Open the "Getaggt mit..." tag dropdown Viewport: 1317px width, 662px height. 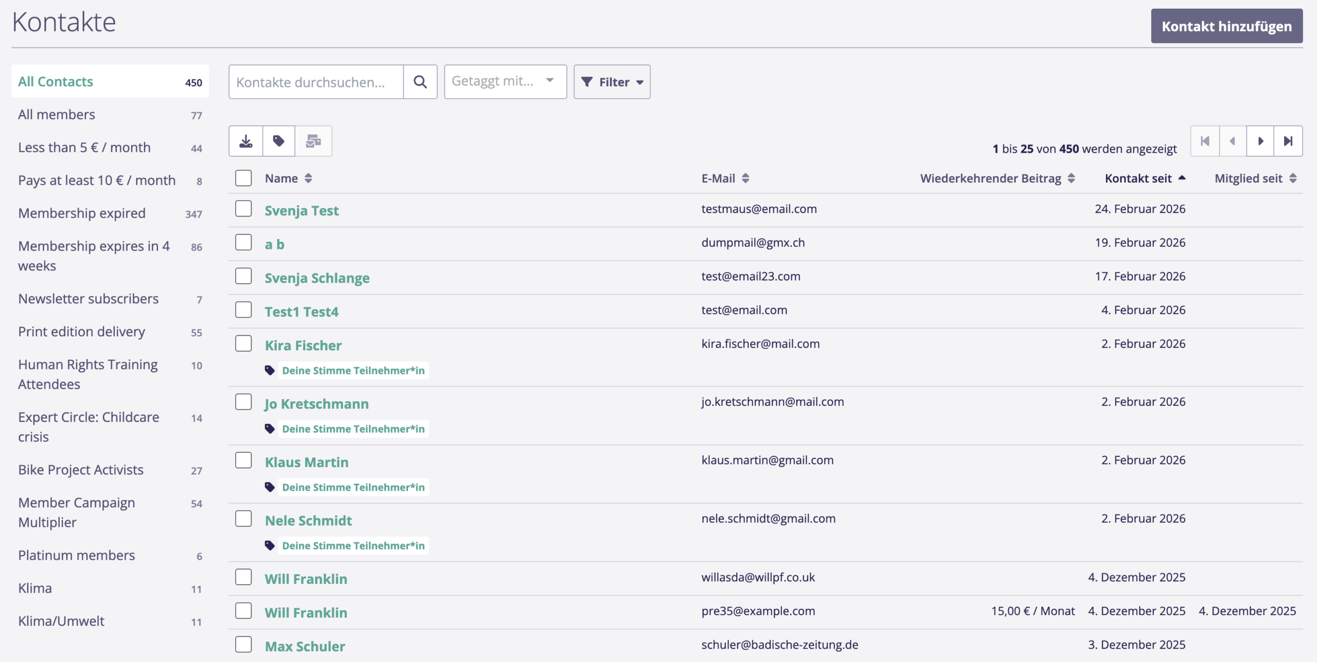(505, 82)
